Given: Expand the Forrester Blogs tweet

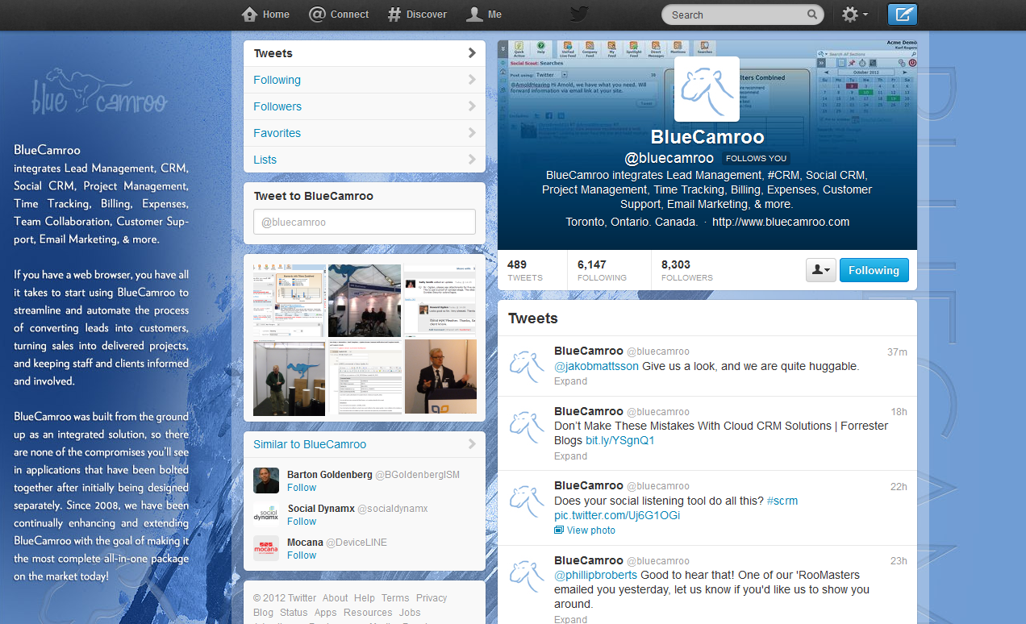Looking at the screenshot, I should coord(570,456).
